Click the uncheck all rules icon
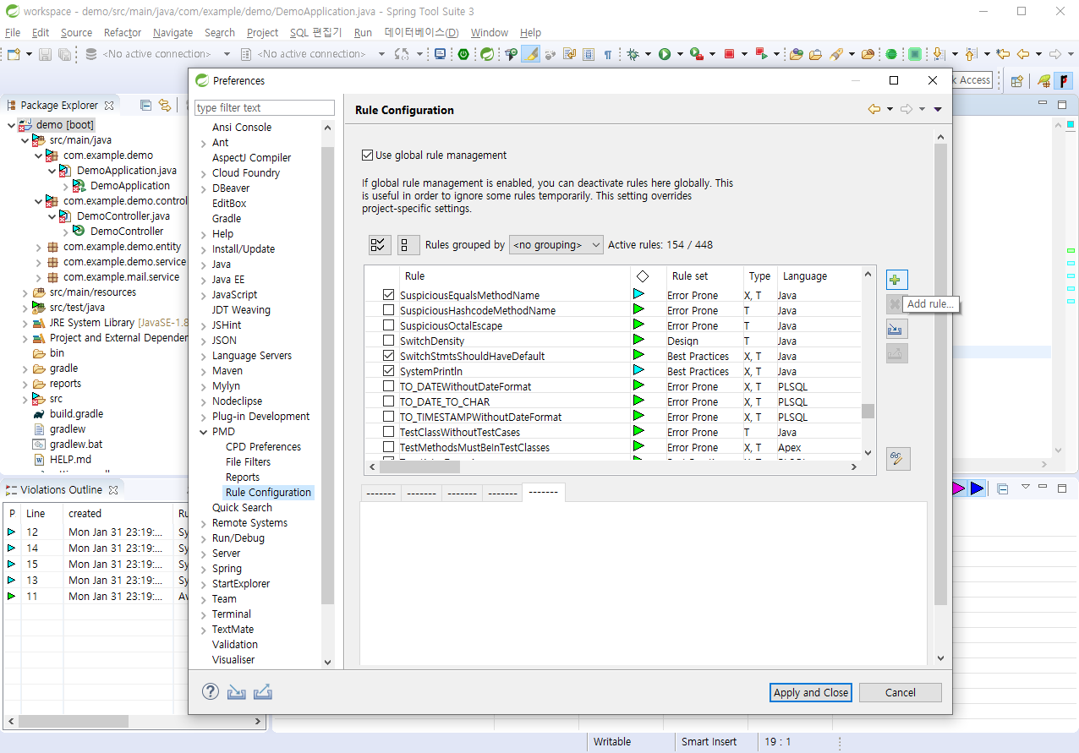This screenshot has width=1079, height=753. pyautogui.click(x=408, y=244)
